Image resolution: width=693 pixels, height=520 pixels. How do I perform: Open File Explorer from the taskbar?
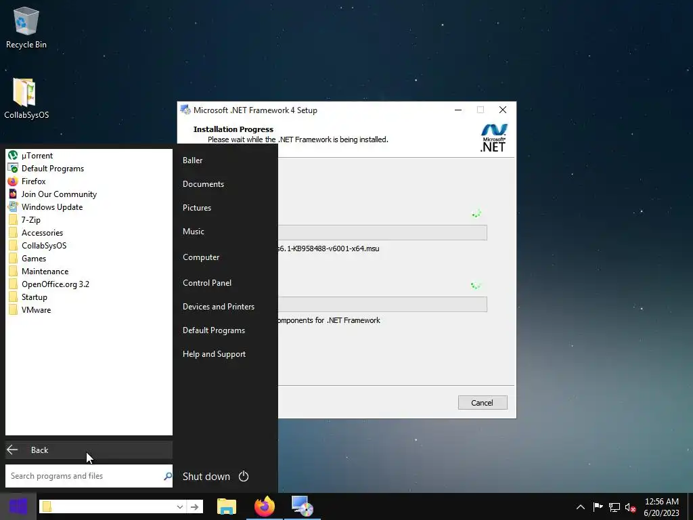pos(227,506)
